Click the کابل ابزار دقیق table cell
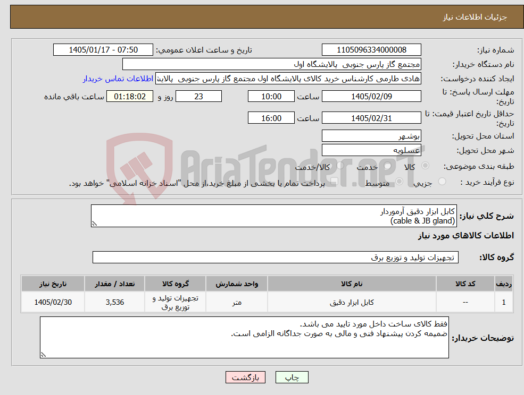Viewport: 524px width, 395px height. tap(352, 302)
